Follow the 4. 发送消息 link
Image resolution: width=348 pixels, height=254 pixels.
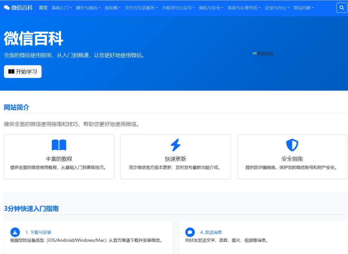(211, 232)
